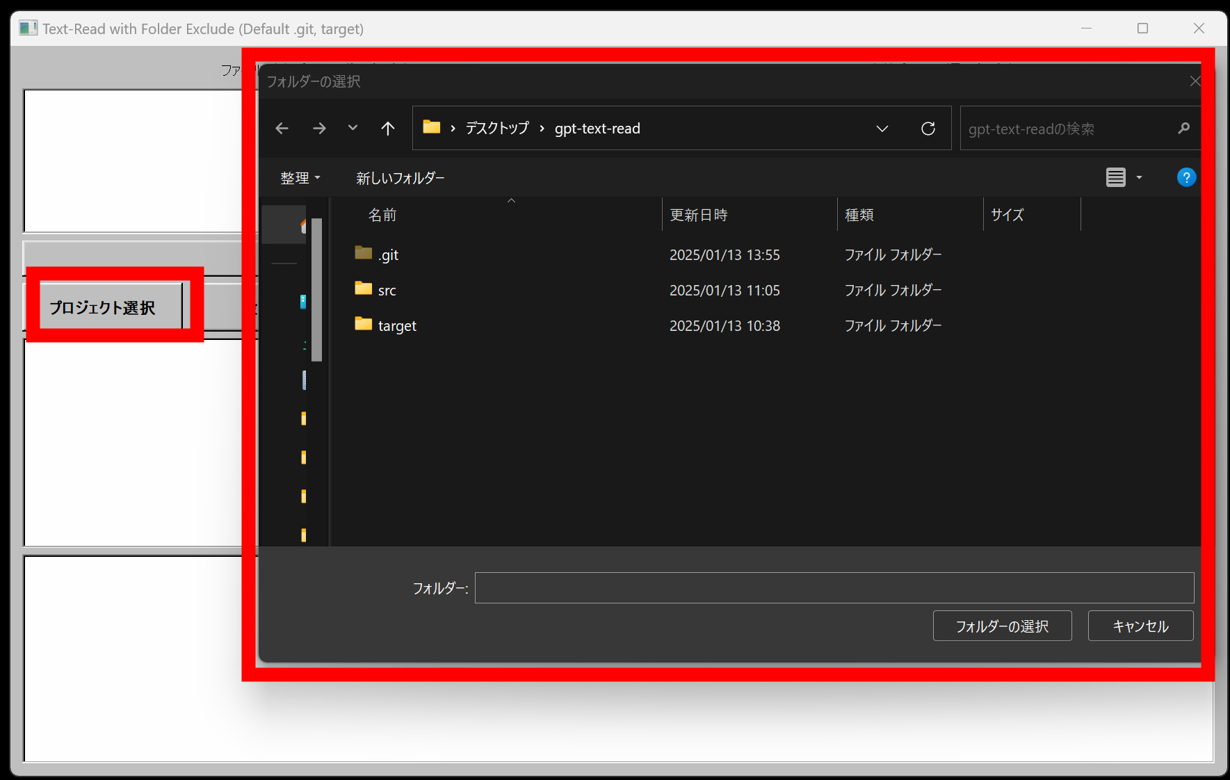Image resolution: width=1230 pixels, height=780 pixels.
Task: Sort by 更新日時 column header
Action: pos(699,216)
